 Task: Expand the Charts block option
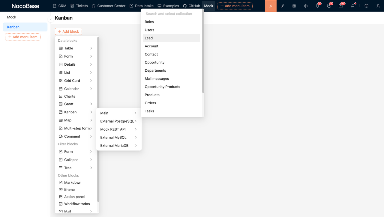tap(70, 96)
